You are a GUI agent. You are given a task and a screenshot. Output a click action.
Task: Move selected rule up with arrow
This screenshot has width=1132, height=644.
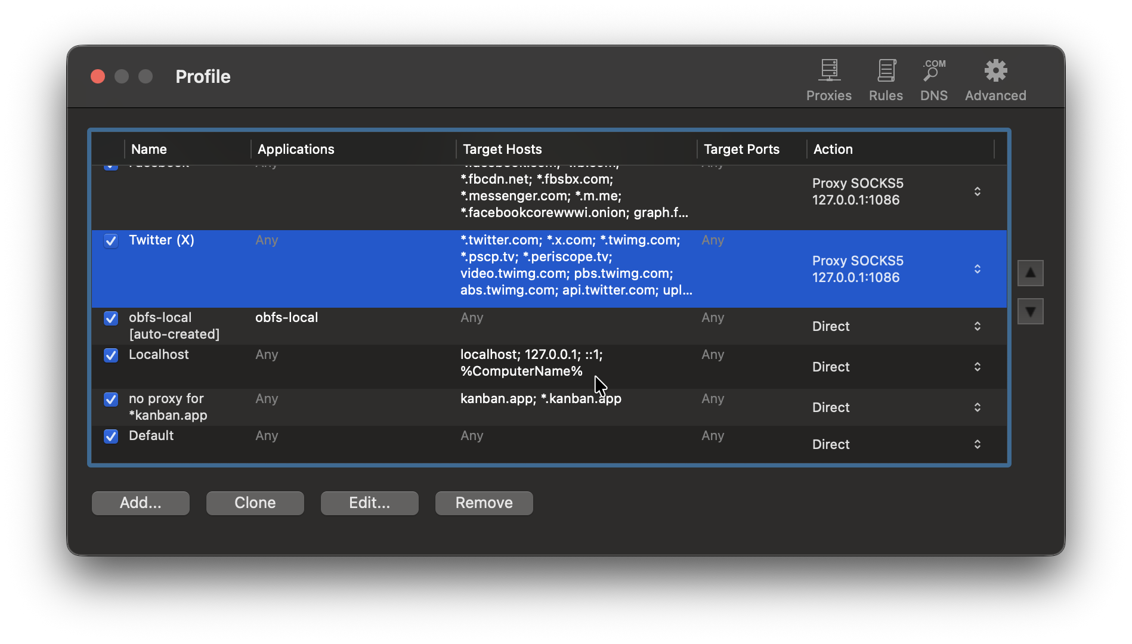click(1030, 273)
